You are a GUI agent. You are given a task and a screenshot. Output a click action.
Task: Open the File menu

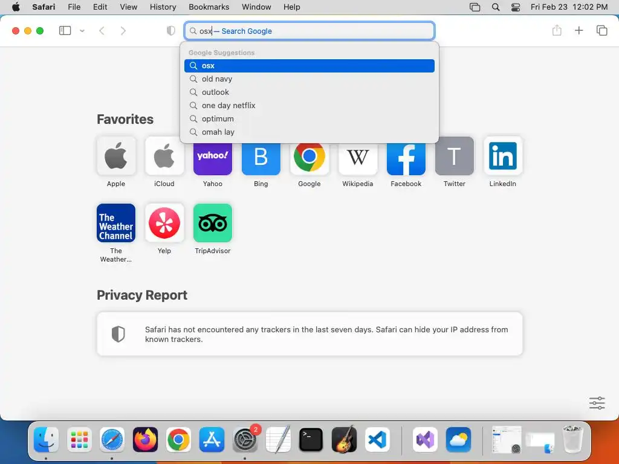tap(74, 7)
